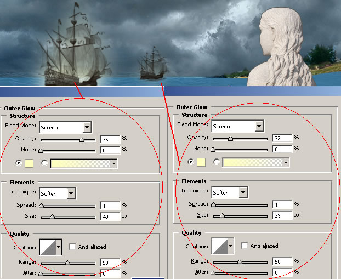
Task: Open Blend Mode dropdown in right Outer Glow panel
Action: 238,126
